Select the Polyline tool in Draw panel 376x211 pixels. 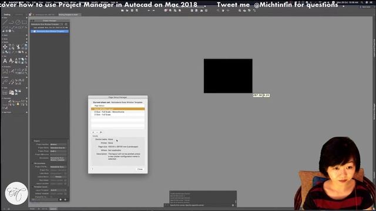click(11, 22)
